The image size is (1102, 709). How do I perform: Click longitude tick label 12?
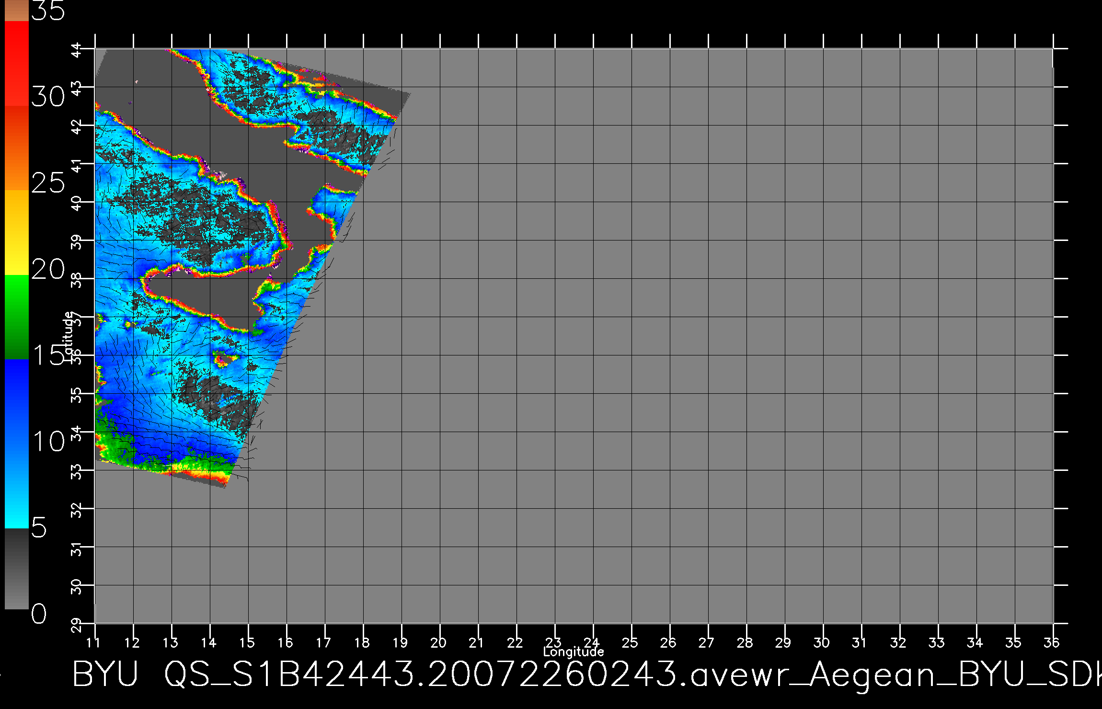[x=132, y=643]
